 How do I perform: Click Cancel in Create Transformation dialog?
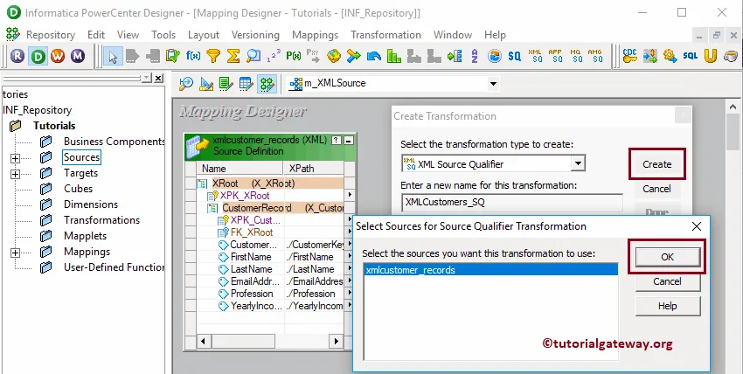pyautogui.click(x=656, y=189)
